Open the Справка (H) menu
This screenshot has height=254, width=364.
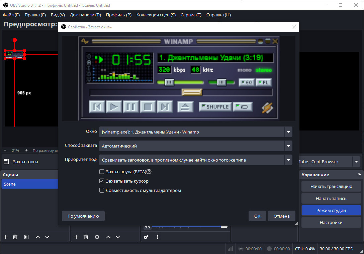pos(218,15)
